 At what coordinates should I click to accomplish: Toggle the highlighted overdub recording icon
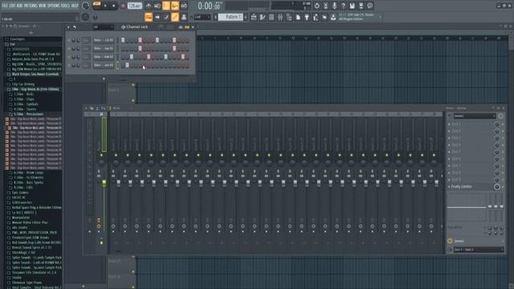(x=175, y=6)
